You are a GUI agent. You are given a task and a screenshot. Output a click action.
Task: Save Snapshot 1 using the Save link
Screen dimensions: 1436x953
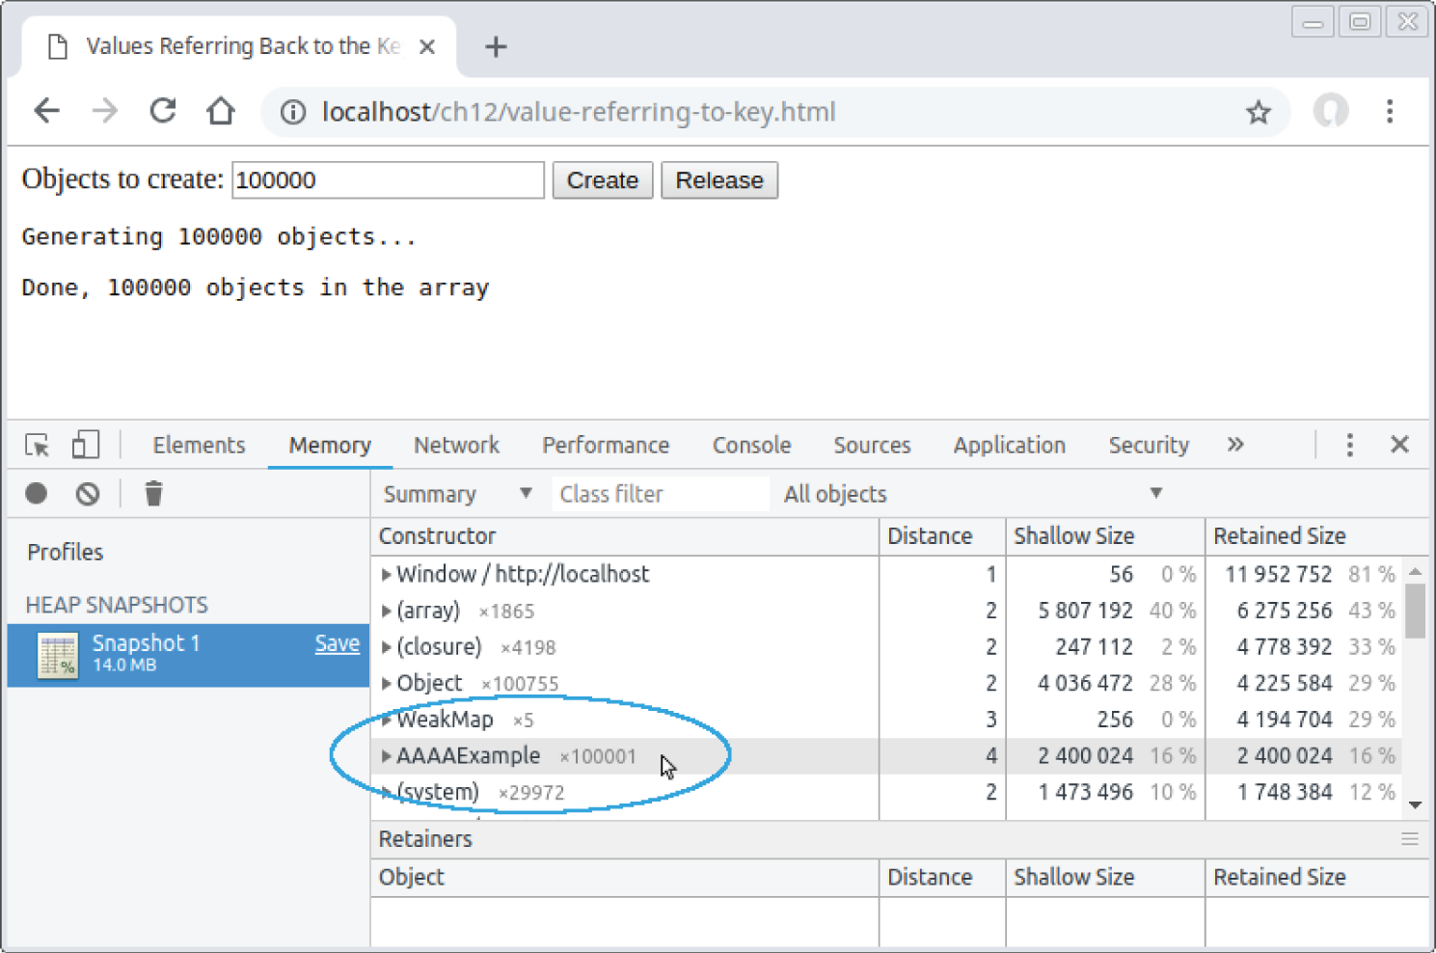[x=337, y=643]
